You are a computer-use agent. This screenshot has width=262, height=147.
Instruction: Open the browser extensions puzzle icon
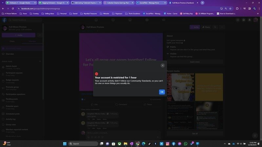point(237,8)
